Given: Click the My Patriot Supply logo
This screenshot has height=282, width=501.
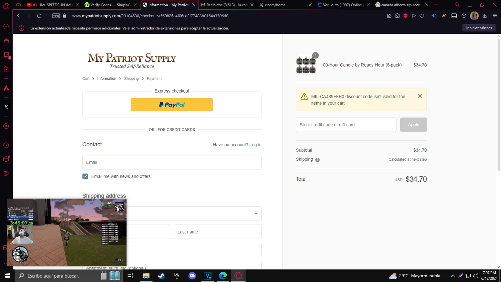Looking at the screenshot, I should [132, 60].
